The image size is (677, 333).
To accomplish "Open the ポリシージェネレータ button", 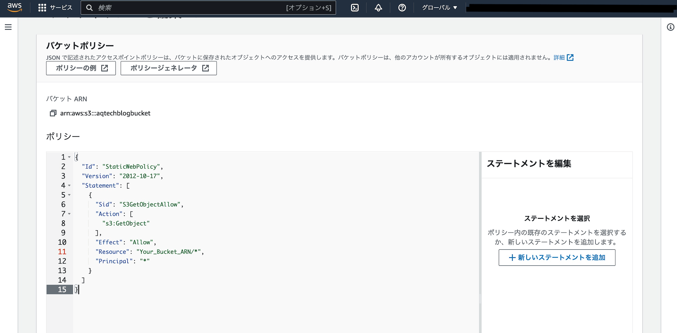I will click(168, 68).
